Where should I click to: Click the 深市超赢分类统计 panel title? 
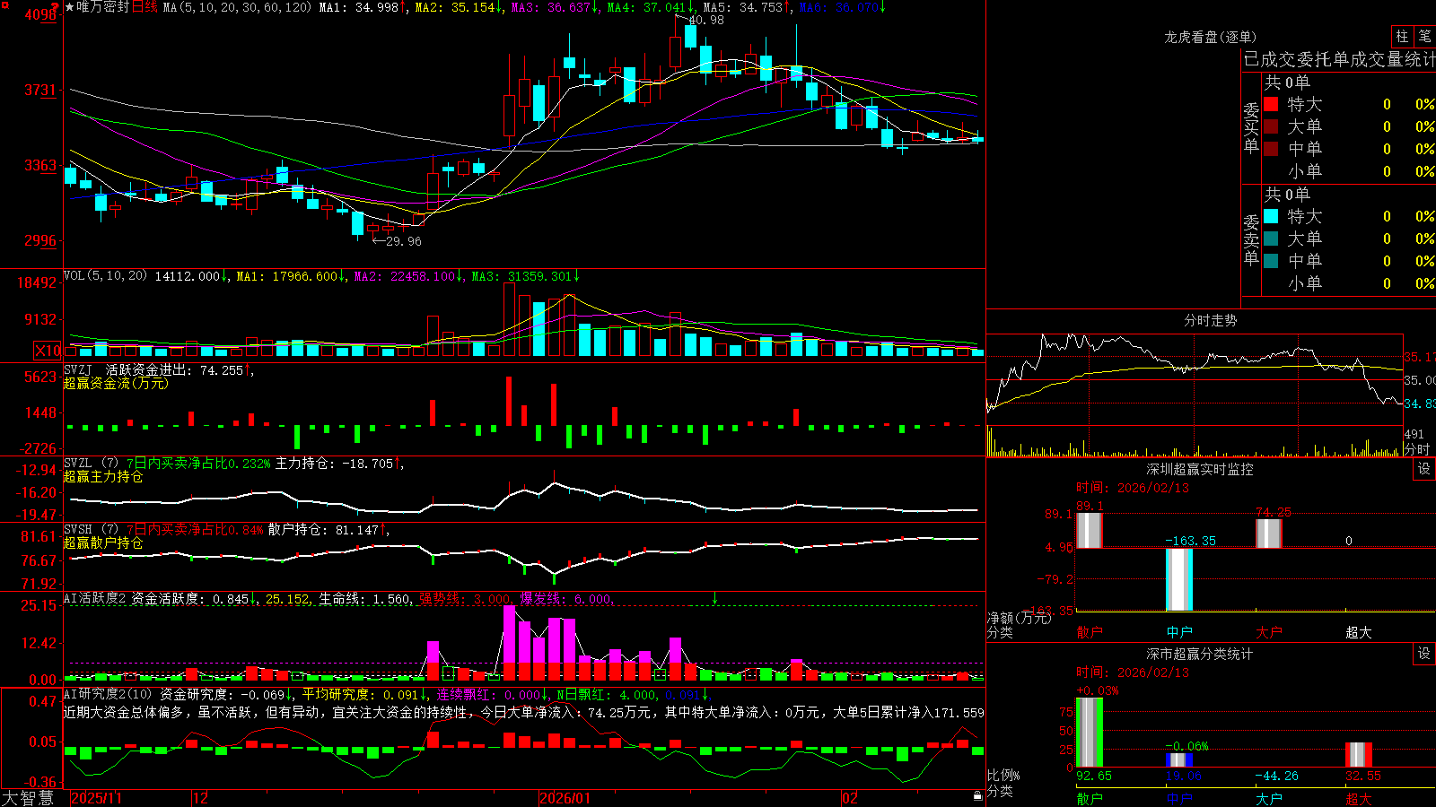point(1200,654)
